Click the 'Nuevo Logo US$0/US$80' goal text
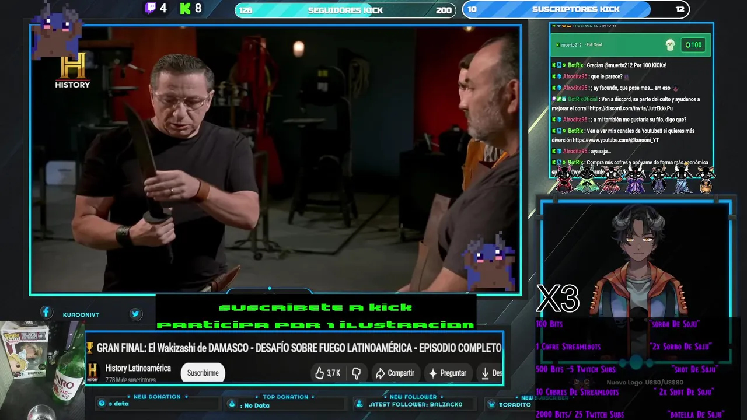 (645, 383)
